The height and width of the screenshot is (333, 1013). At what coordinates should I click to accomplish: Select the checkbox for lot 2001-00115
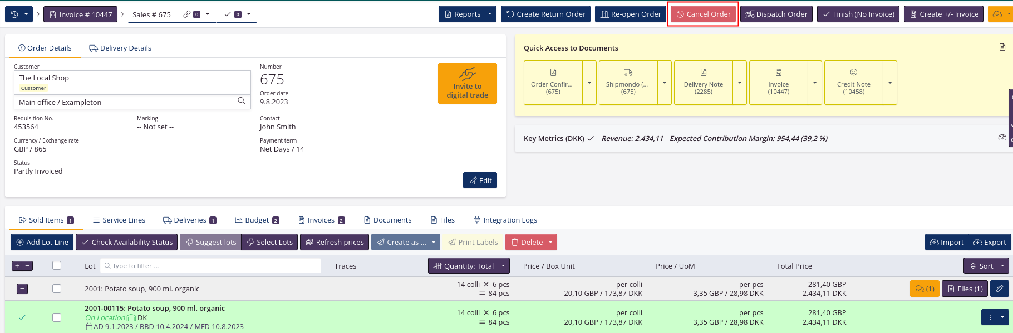[x=57, y=317]
